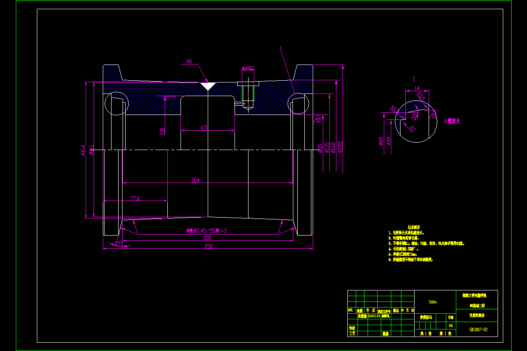Select the HRC45-55 hardening note text
This screenshot has width=527, height=351.
[206, 231]
